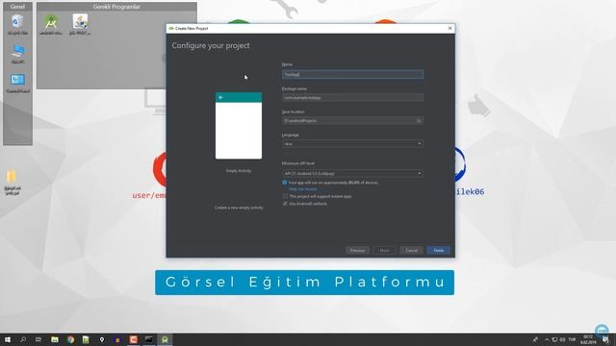Click the Empty Activity preview thumbnail
The height and width of the screenshot is (346, 616).
pos(239,126)
